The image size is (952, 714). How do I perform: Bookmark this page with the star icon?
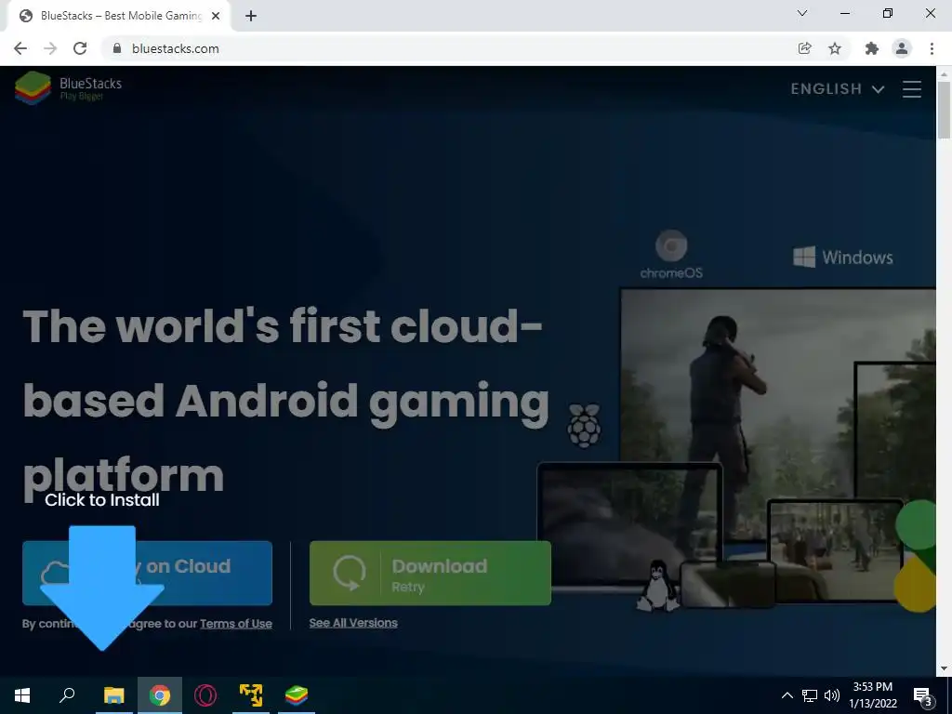(835, 48)
